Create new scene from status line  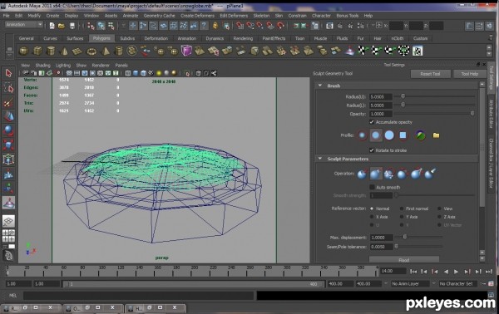click(x=52, y=26)
